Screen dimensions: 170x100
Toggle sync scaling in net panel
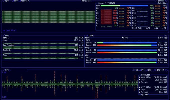(135, 70)
